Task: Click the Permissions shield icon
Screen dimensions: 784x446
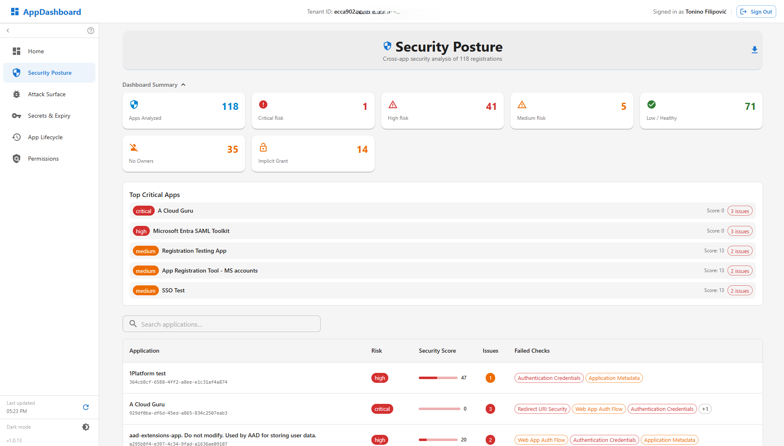Action: pos(17,159)
